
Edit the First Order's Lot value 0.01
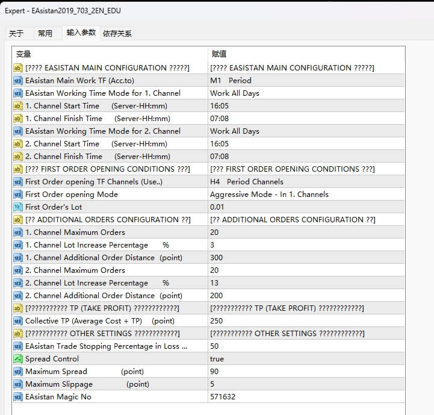click(218, 207)
